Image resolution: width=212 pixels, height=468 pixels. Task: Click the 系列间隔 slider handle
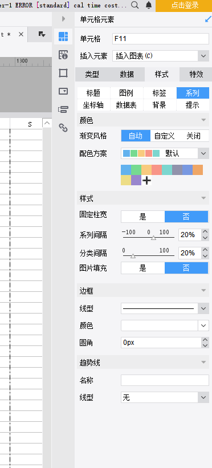point(153,238)
